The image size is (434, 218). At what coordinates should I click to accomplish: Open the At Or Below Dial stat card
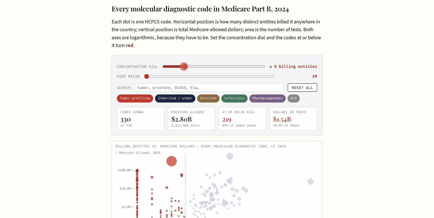click(242, 119)
